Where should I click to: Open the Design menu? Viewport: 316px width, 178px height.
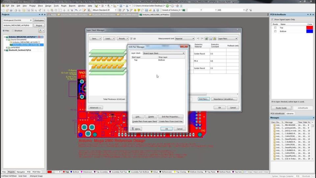click(48, 6)
